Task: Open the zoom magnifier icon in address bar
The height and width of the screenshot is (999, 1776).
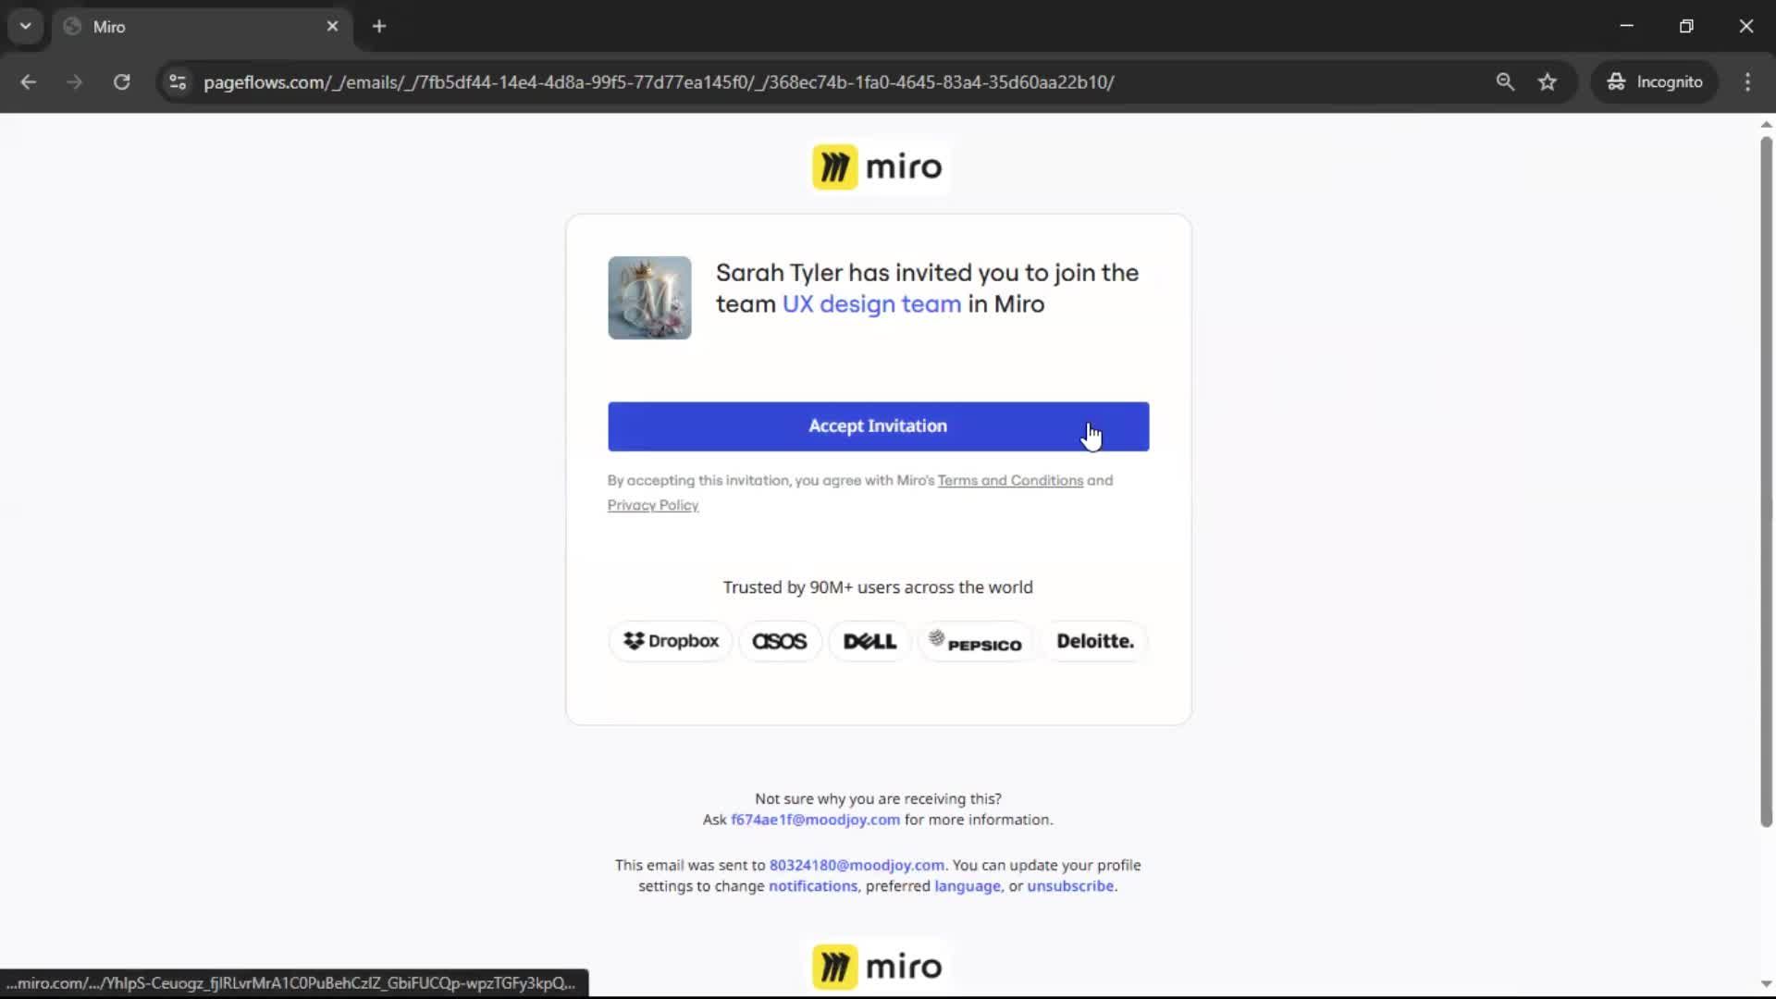Action: coord(1505,82)
